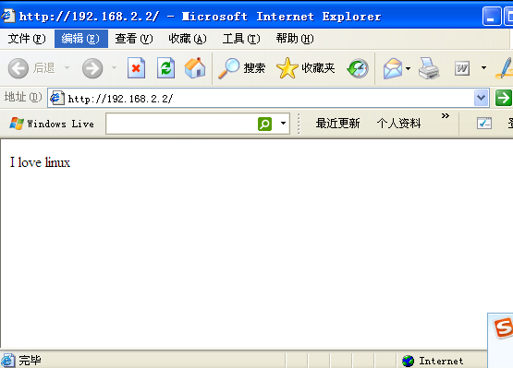Image resolution: width=513 pixels, height=368 pixels.
Task: Click the 个人资料 toolbar button
Action: (x=398, y=124)
